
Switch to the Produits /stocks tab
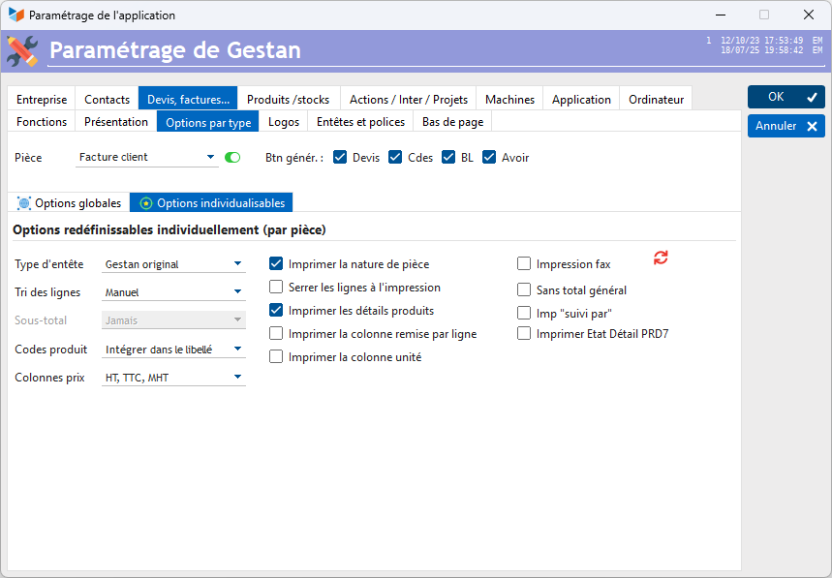point(288,99)
